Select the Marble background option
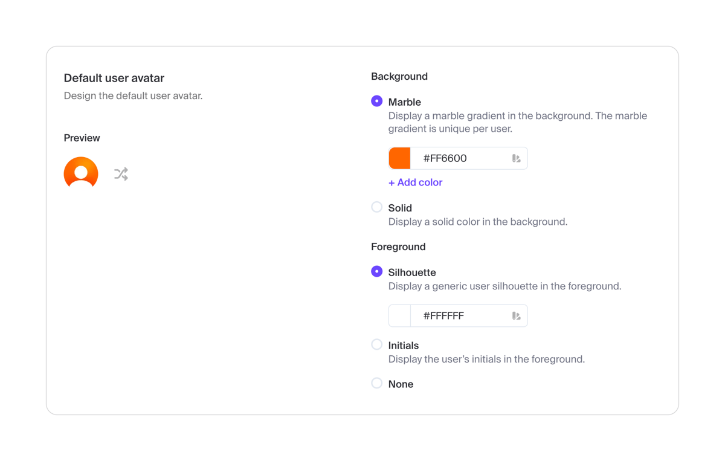 click(x=376, y=101)
